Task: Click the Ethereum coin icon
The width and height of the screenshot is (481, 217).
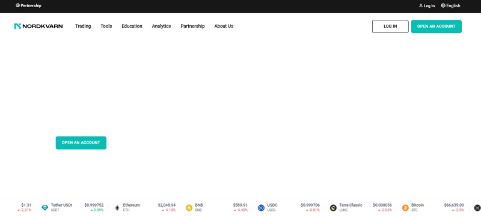Action: (x=117, y=208)
